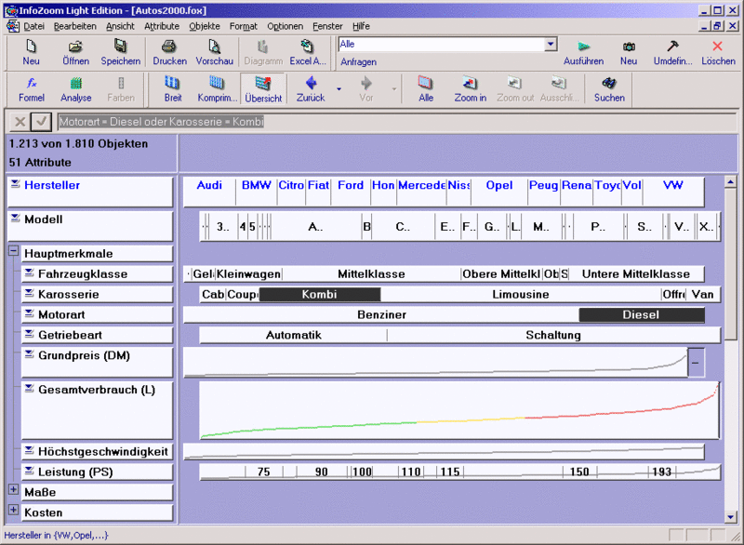Select the Ford manufacturer cell

[x=351, y=192]
